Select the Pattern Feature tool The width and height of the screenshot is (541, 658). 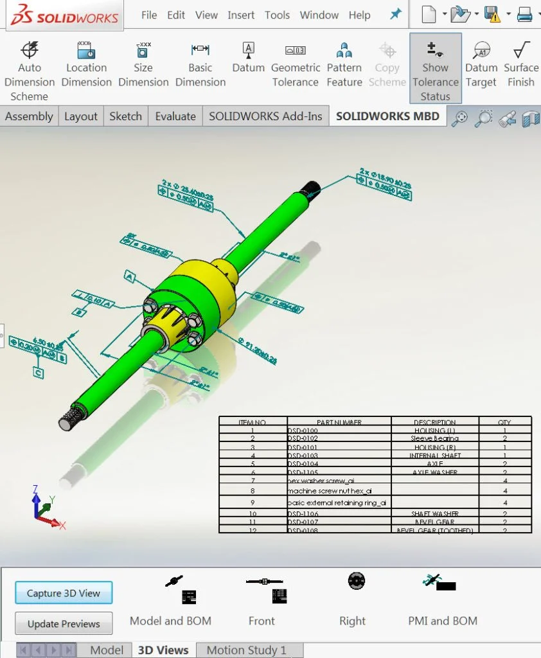click(x=344, y=61)
